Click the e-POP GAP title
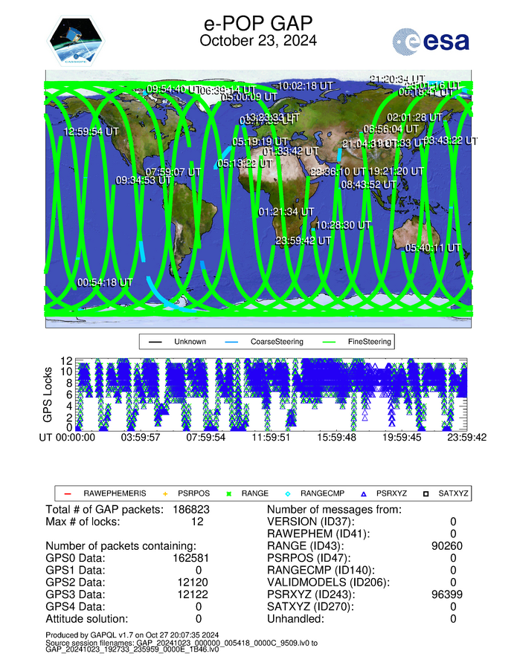This screenshot has width=517, height=668. (x=258, y=24)
